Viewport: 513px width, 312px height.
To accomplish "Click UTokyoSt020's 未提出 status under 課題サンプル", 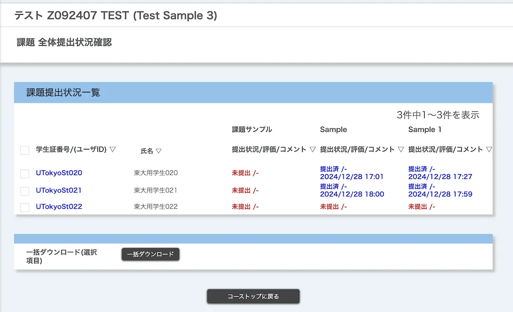I will click(x=245, y=173).
